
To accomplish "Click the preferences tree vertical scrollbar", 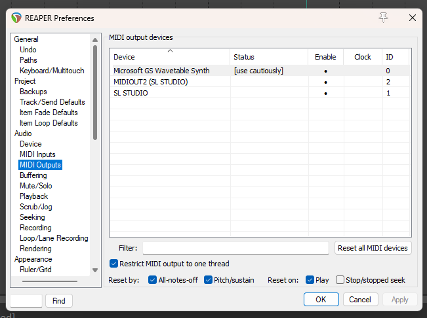I will 95,92.
